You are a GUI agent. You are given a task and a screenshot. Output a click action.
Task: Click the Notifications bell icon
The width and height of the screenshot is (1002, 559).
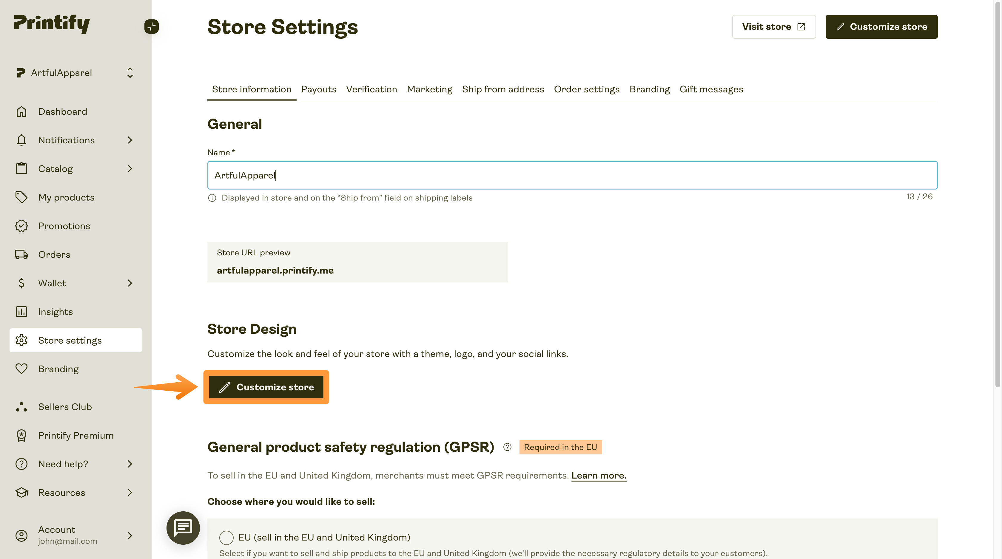pyautogui.click(x=21, y=140)
